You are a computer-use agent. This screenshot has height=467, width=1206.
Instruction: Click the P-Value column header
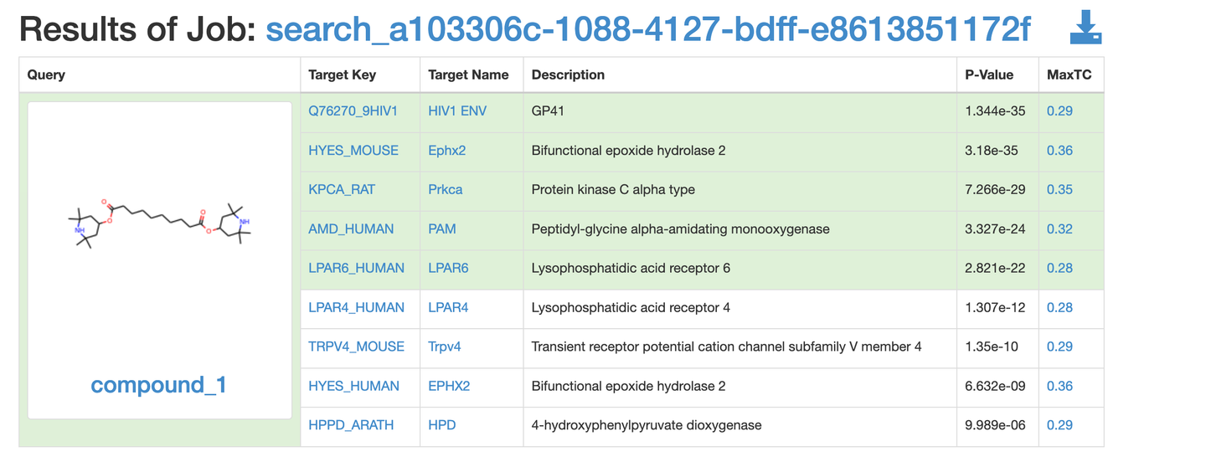[989, 75]
